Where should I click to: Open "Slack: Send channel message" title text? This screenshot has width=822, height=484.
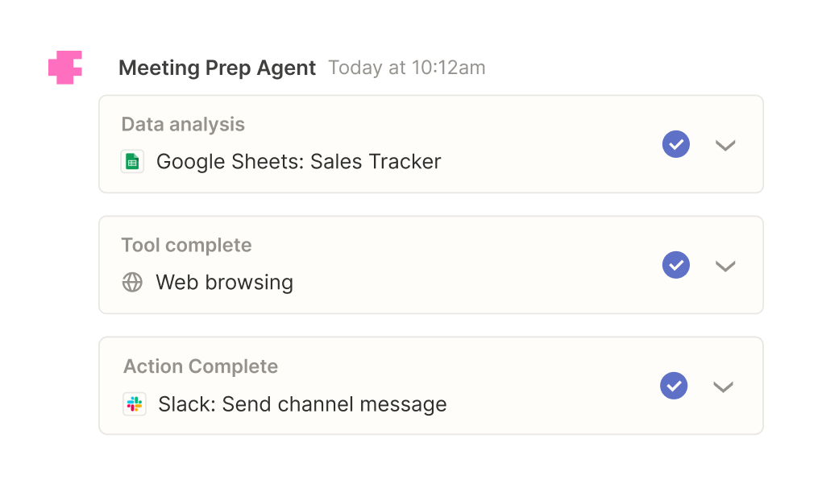coord(302,404)
